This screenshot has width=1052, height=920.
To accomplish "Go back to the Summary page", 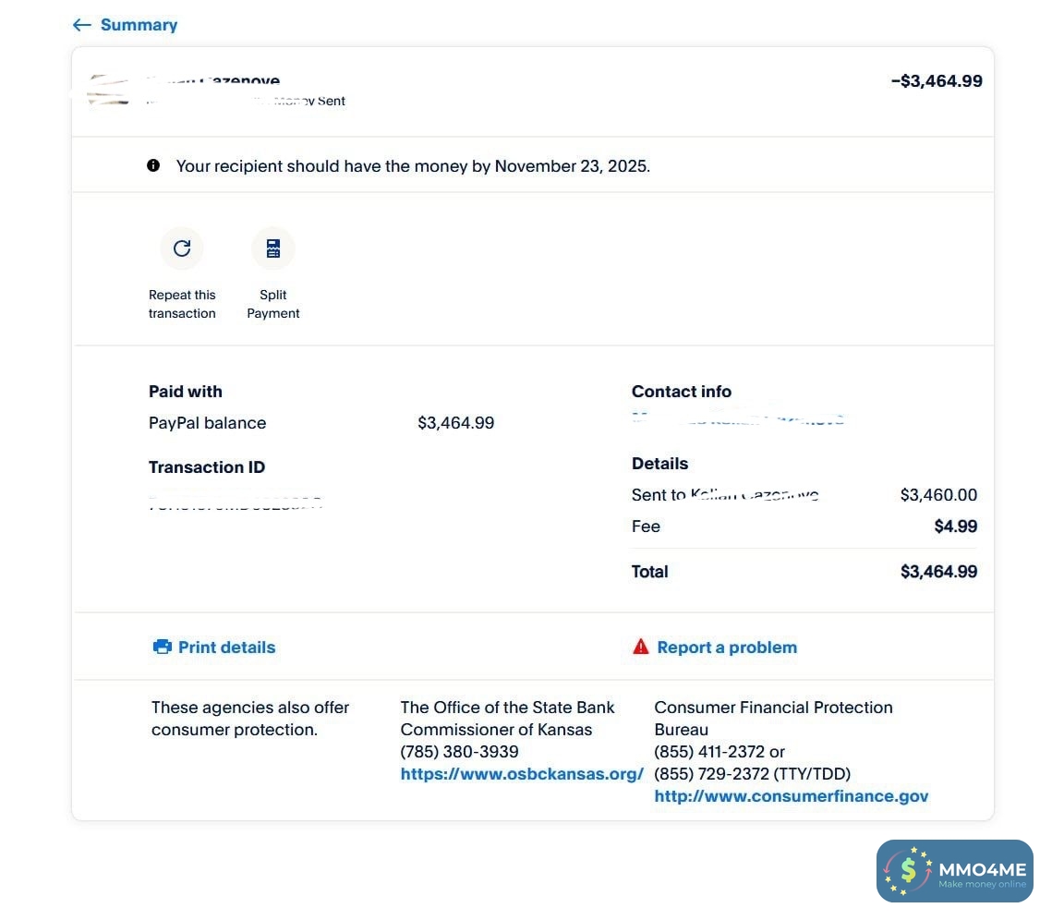I will pyautogui.click(x=139, y=25).
